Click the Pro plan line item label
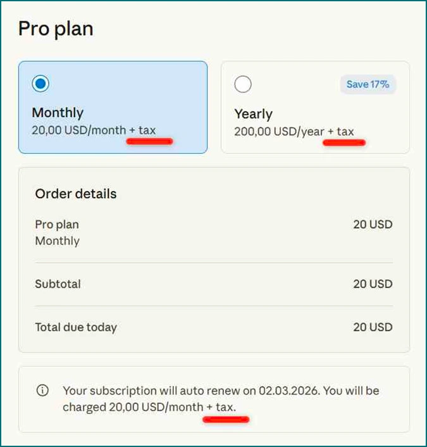 (x=57, y=224)
